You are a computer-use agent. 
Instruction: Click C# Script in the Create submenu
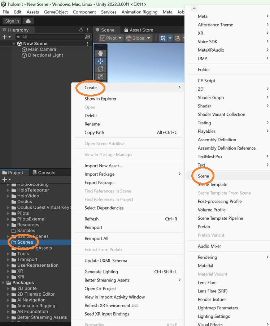click(206, 81)
